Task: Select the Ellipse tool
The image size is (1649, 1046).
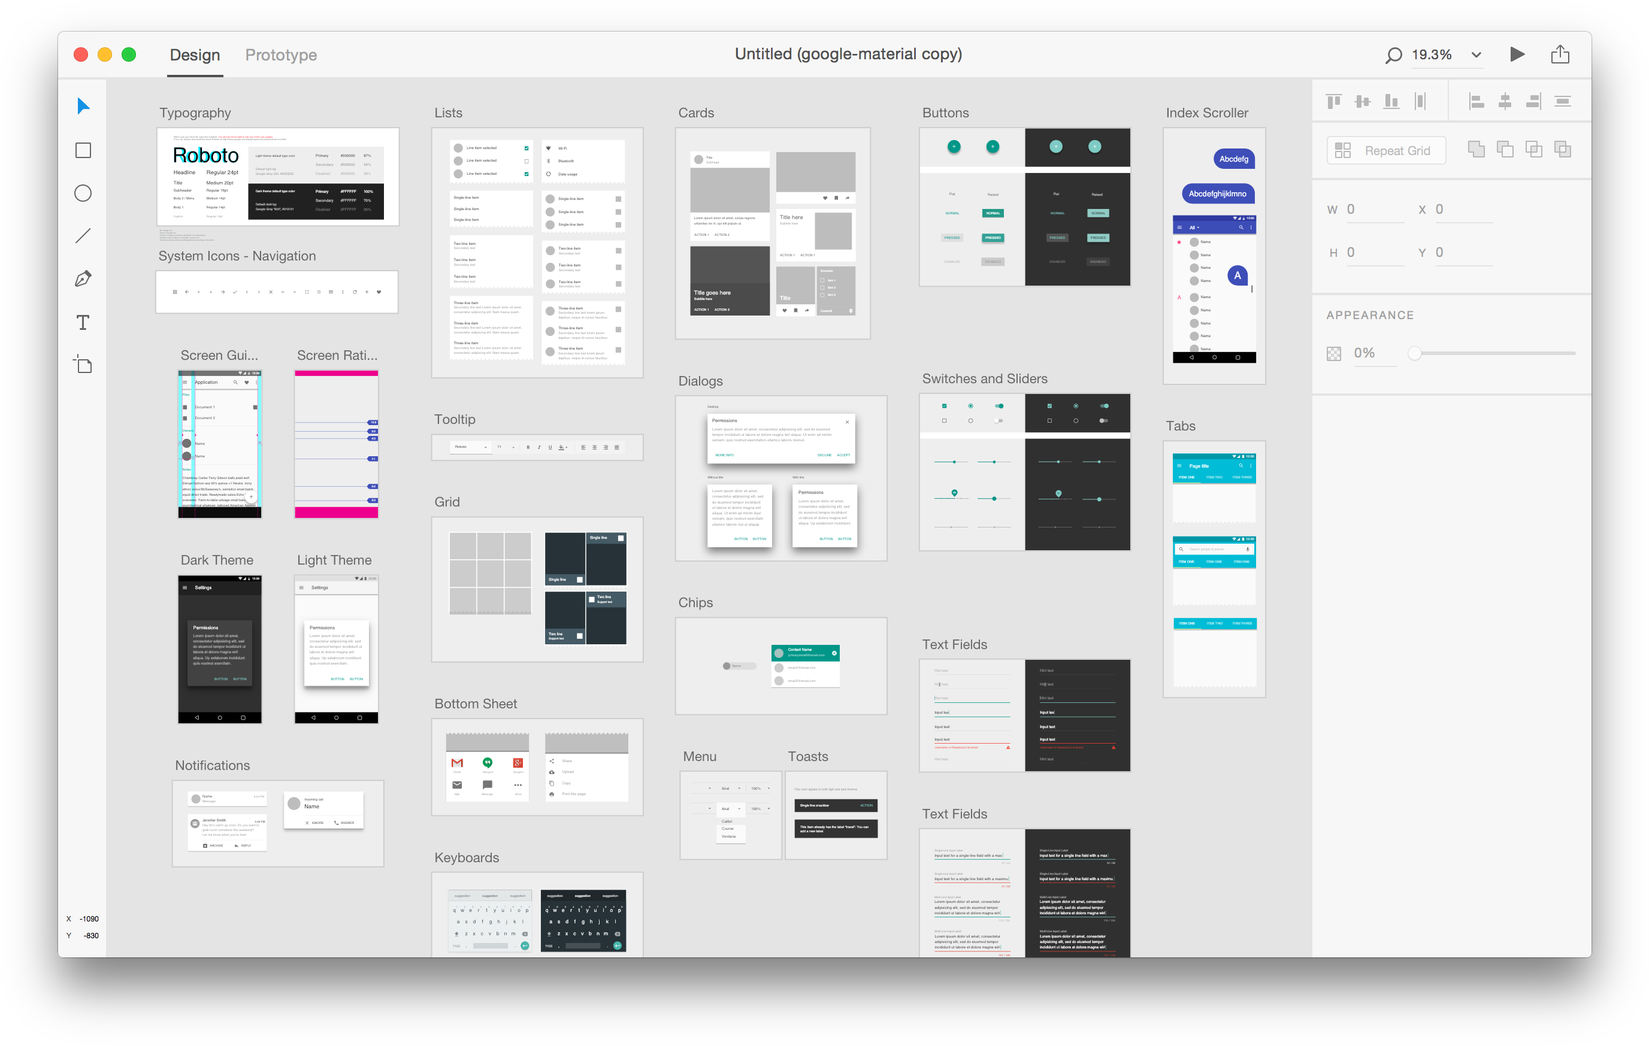Action: (x=83, y=193)
